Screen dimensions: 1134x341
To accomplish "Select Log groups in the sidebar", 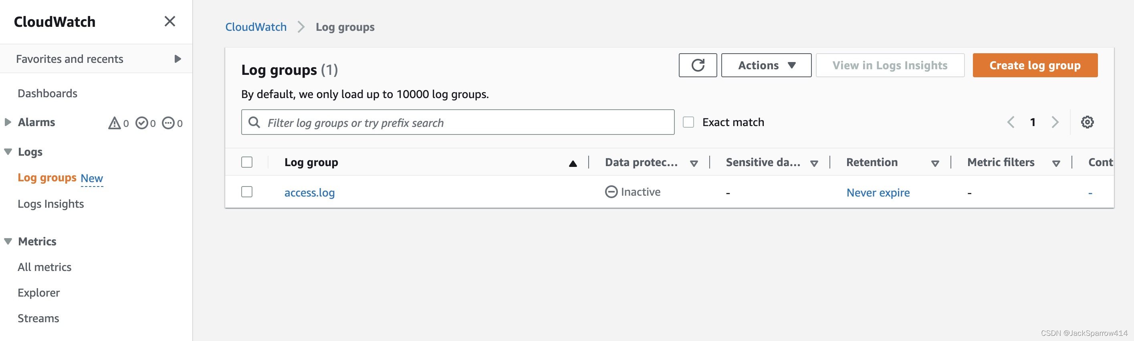I will coord(47,178).
